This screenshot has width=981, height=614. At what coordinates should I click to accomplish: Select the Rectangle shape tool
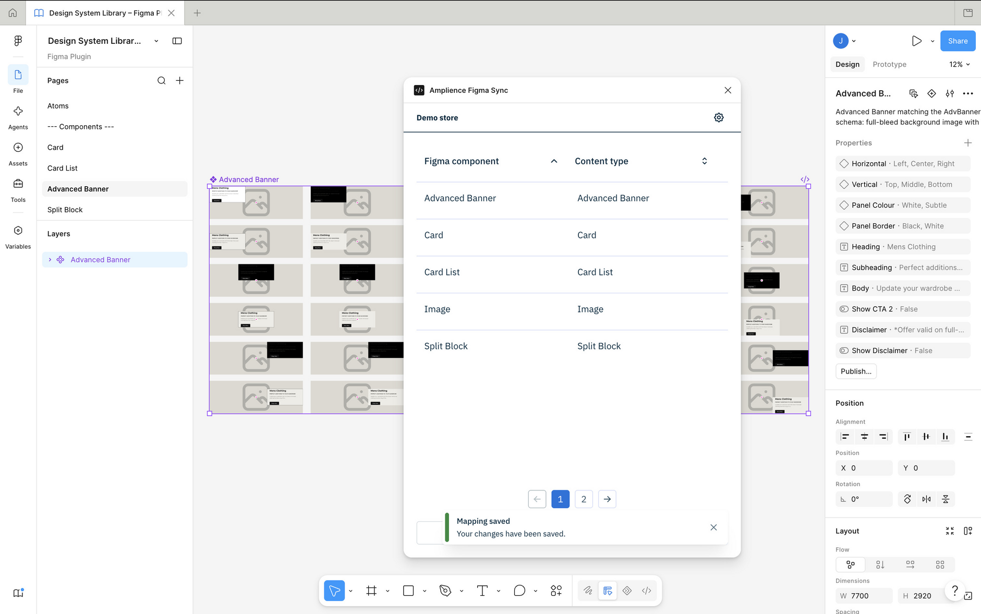(408, 591)
